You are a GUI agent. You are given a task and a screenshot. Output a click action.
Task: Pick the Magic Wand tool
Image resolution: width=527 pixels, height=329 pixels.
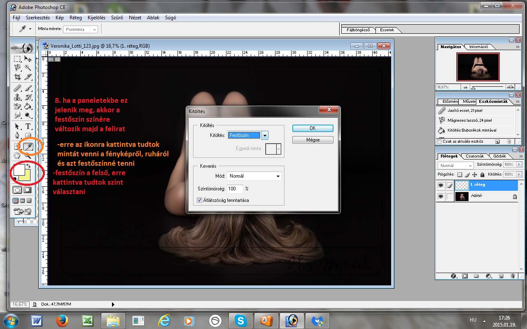click(x=28, y=67)
